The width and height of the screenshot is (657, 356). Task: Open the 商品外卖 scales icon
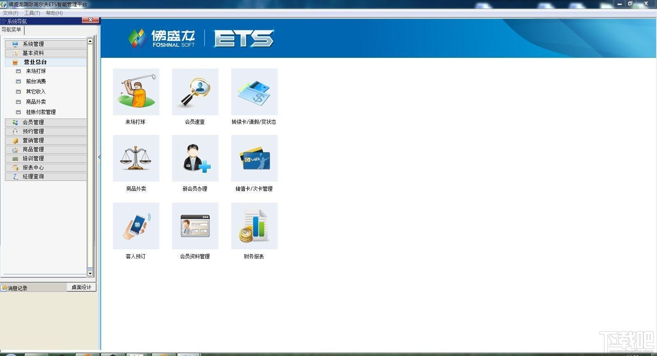pos(136,158)
